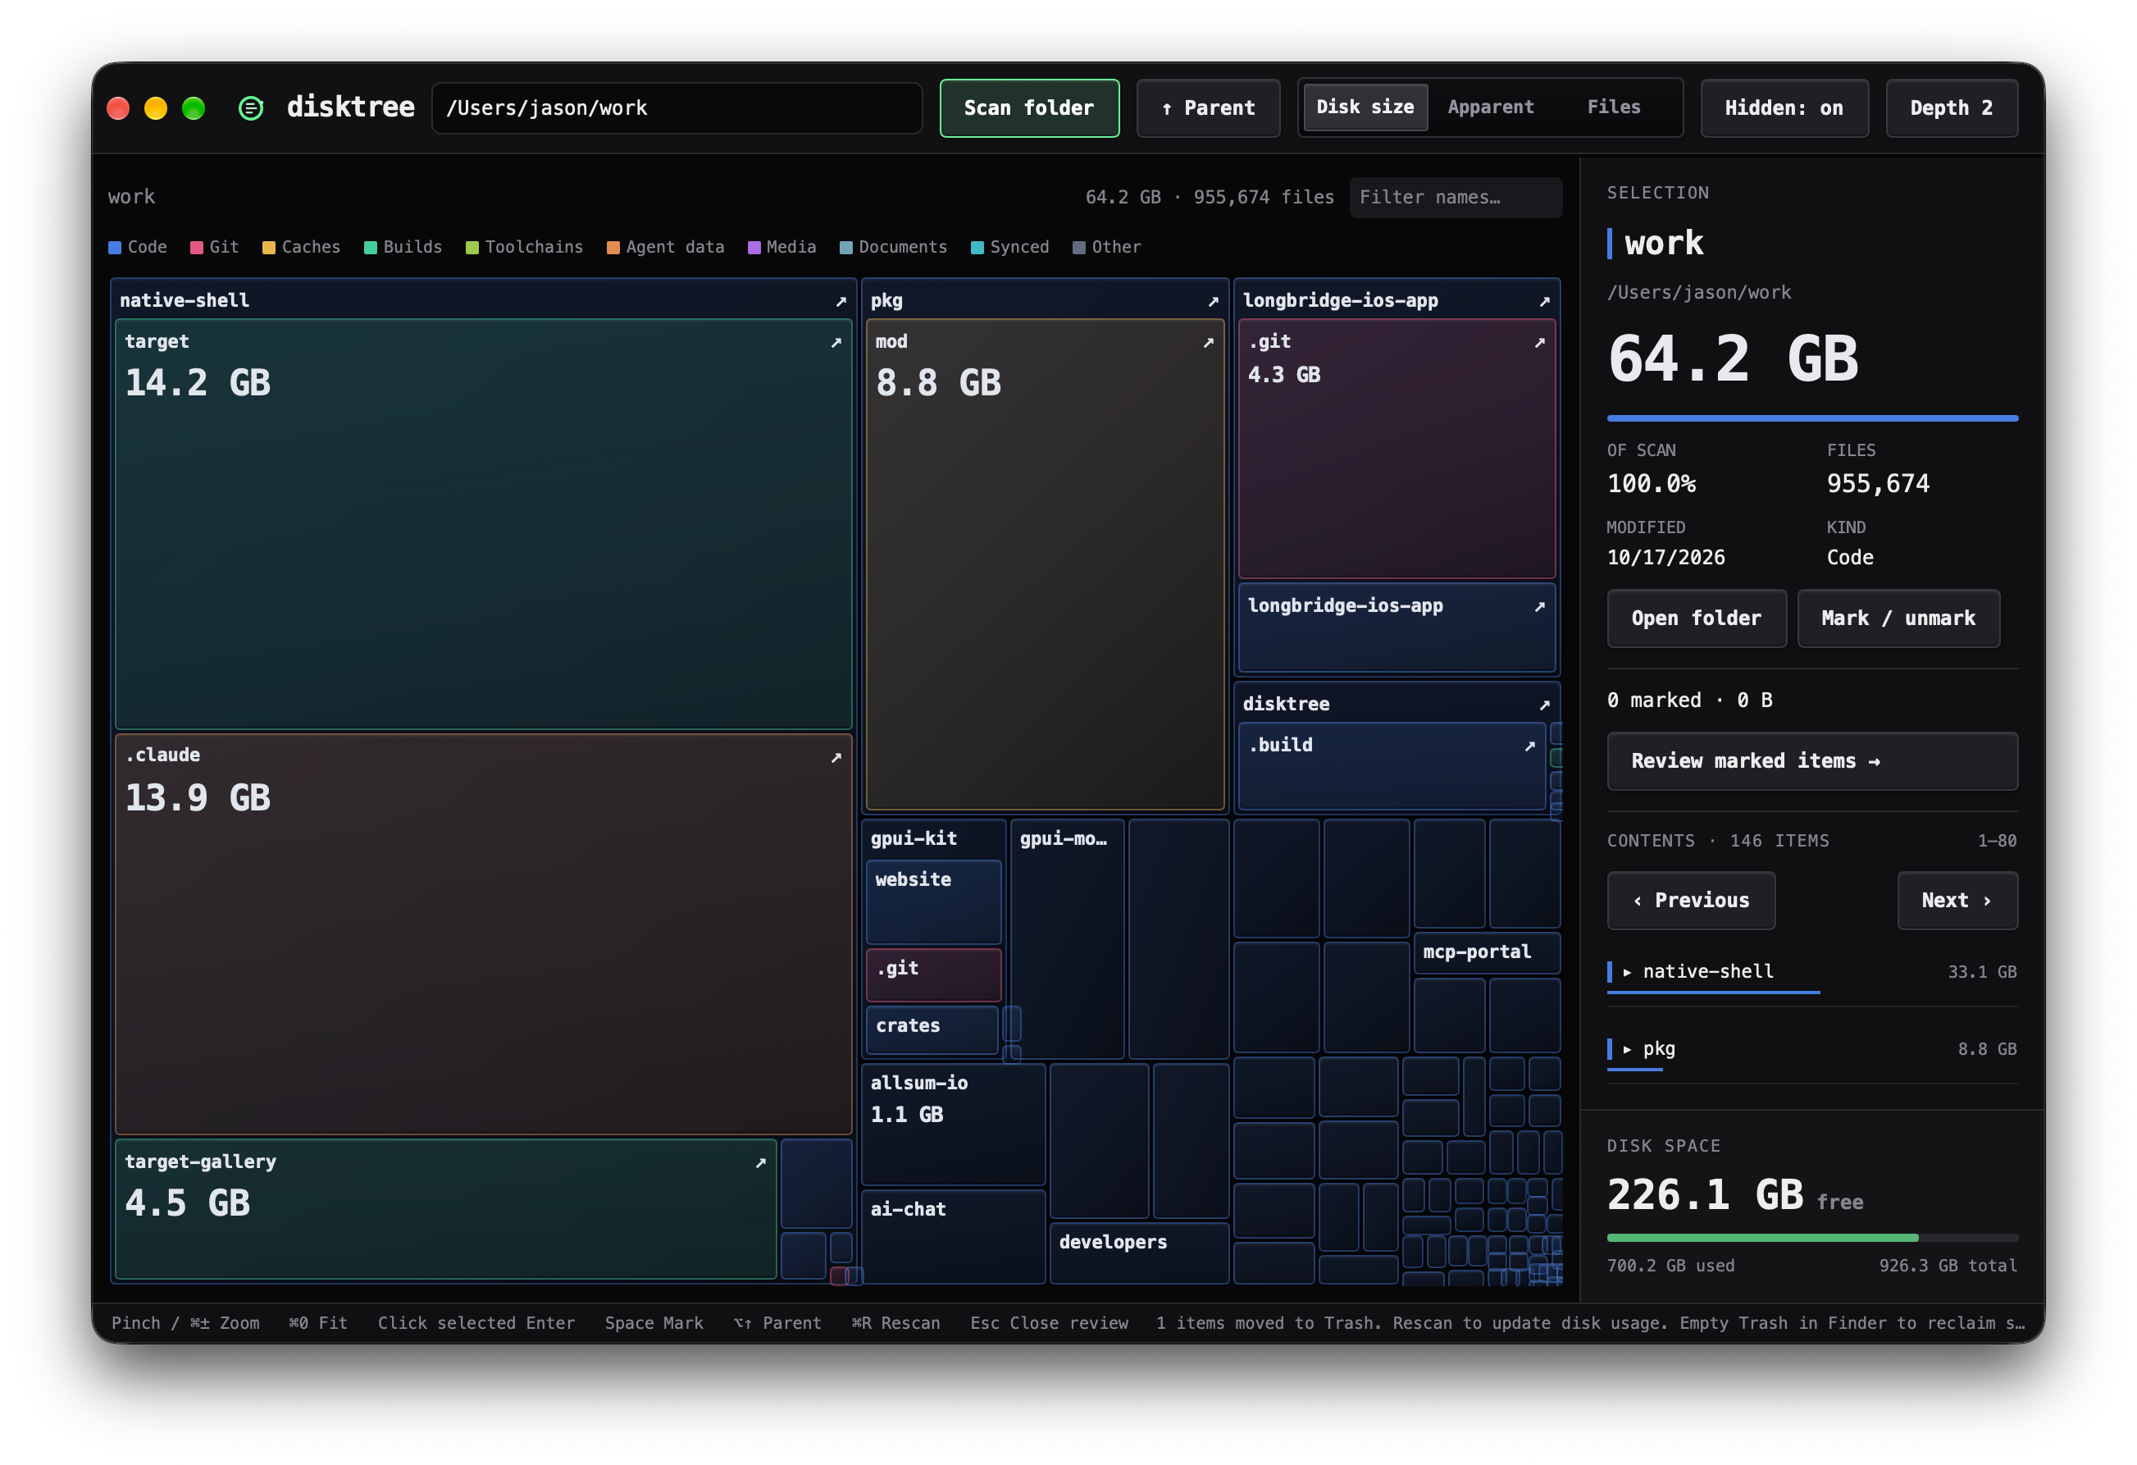Click the disktree logo icon
Viewport: 2137px width, 1465px height.
[251, 107]
